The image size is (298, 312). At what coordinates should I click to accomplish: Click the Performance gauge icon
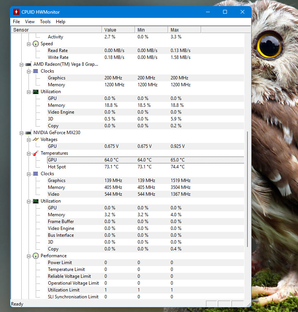tap(36, 256)
